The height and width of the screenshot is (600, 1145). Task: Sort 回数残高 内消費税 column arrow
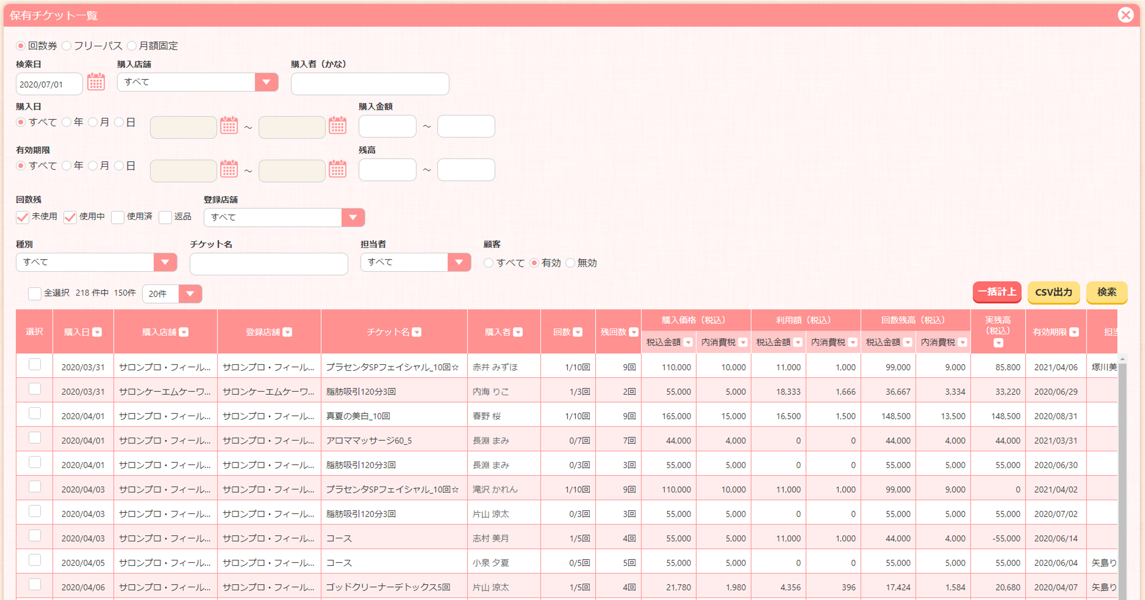tap(962, 342)
